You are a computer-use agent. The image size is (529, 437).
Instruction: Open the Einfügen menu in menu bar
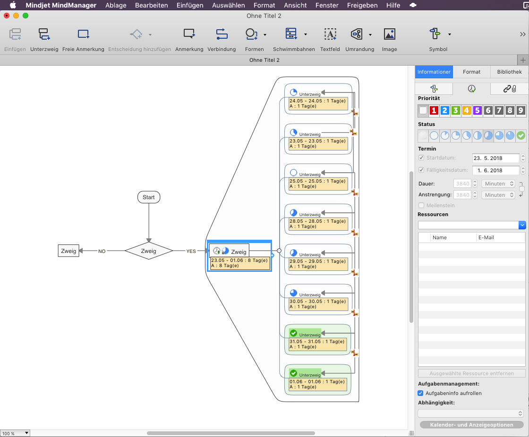click(x=190, y=5)
